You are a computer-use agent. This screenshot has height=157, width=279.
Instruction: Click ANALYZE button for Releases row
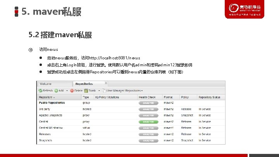pyautogui.click(x=148, y=135)
